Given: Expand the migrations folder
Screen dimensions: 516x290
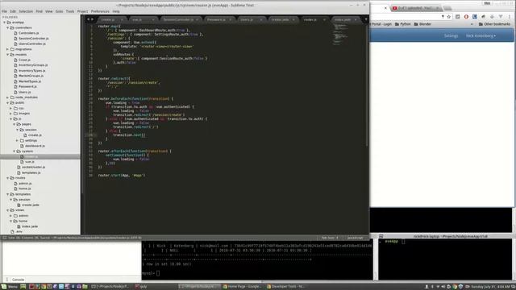Looking at the screenshot, I should (x=7, y=49).
